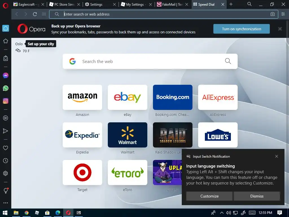This screenshot has height=217, width=289.
Task: Close the FakeMail tab
Action: pyautogui.click(x=187, y=5)
